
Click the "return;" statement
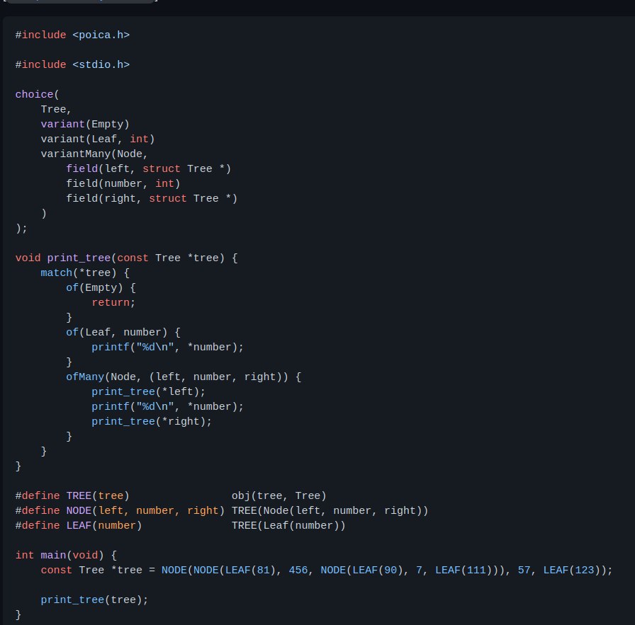point(113,303)
